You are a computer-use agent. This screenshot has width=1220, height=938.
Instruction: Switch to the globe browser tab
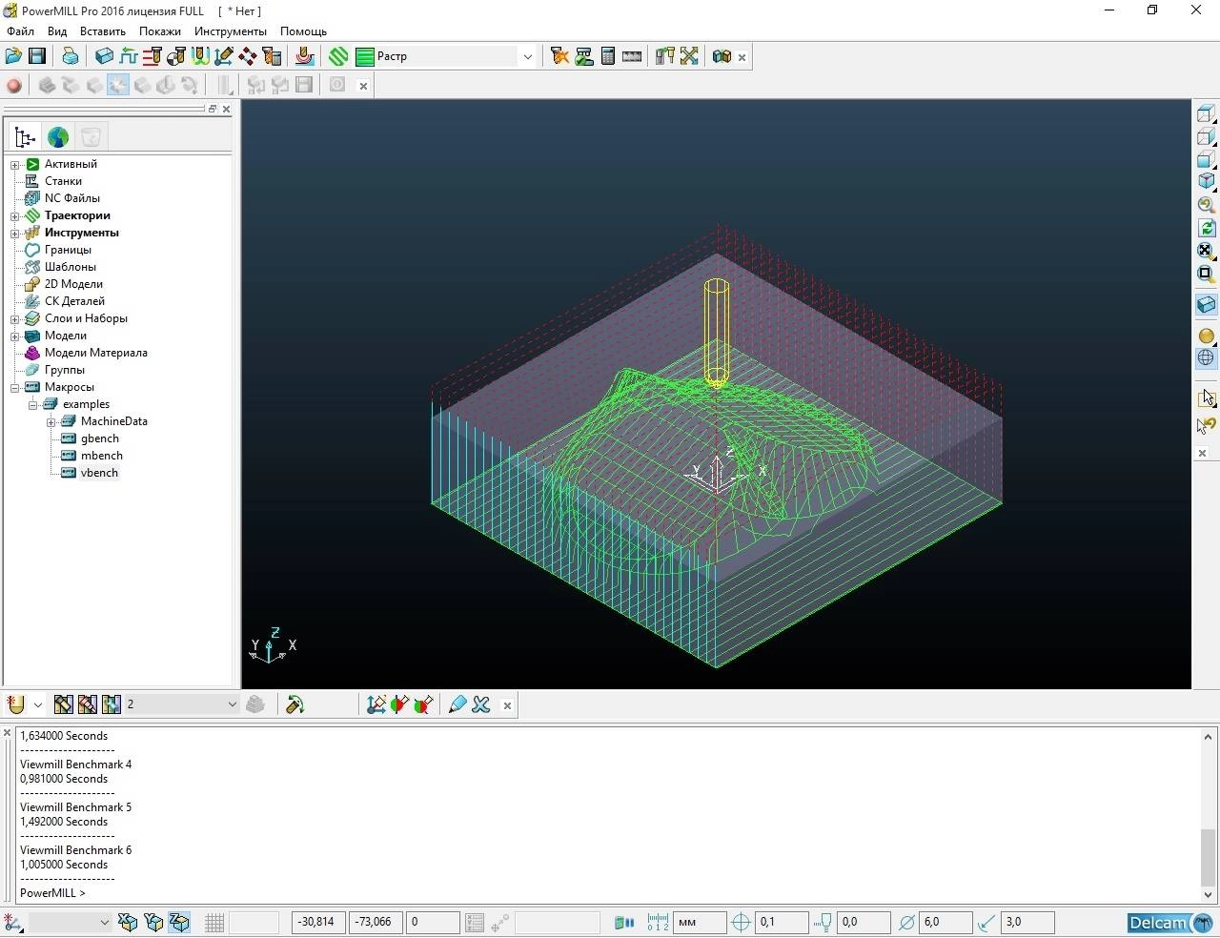[x=58, y=137]
